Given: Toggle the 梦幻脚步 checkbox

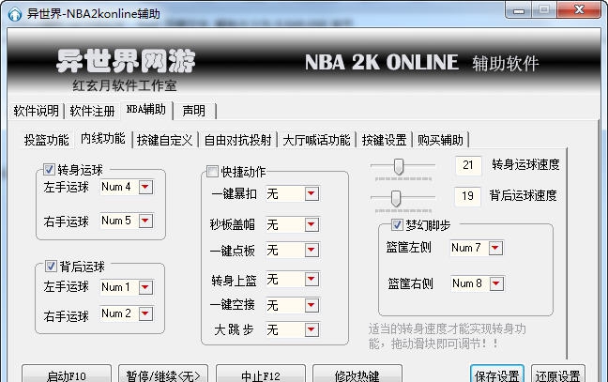Looking at the screenshot, I should click(397, 224).
